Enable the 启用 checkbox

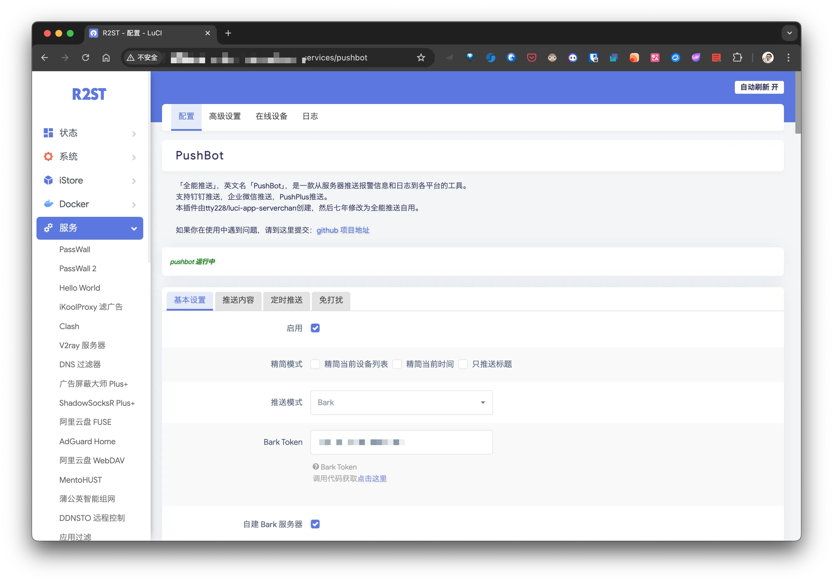(x=315, y=328)
